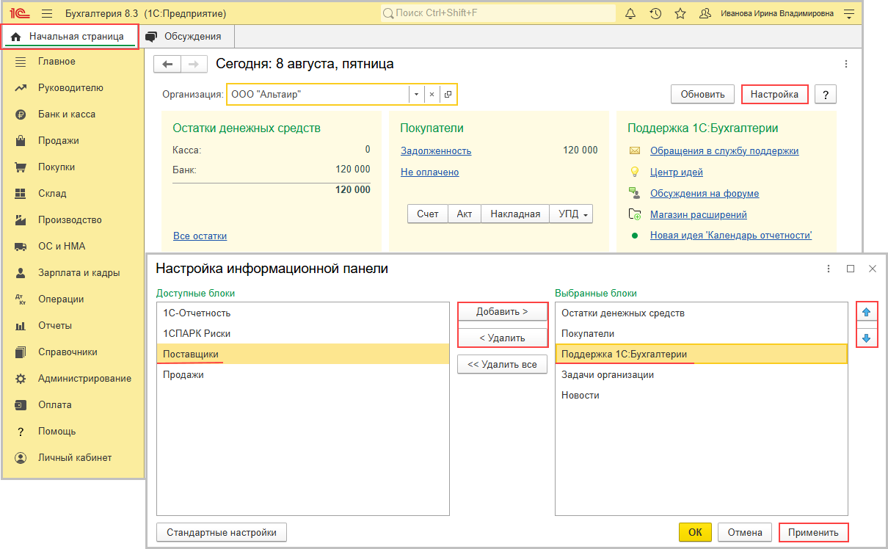
Task: Click the Банк и касса ruble icon
Action: point(21,114)
